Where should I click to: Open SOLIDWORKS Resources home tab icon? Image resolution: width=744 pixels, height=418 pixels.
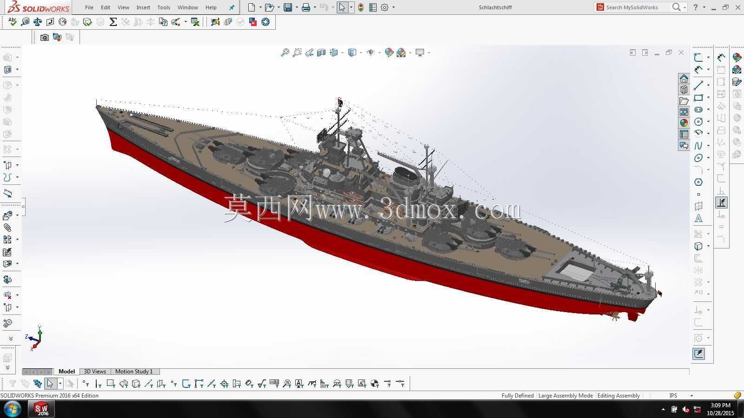(x=684, y=78)
